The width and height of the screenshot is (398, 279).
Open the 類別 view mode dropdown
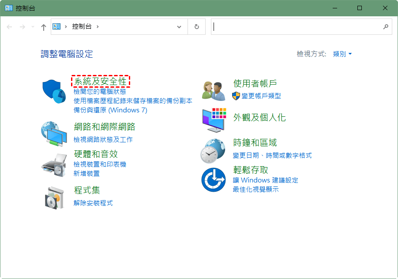point(342,54)
